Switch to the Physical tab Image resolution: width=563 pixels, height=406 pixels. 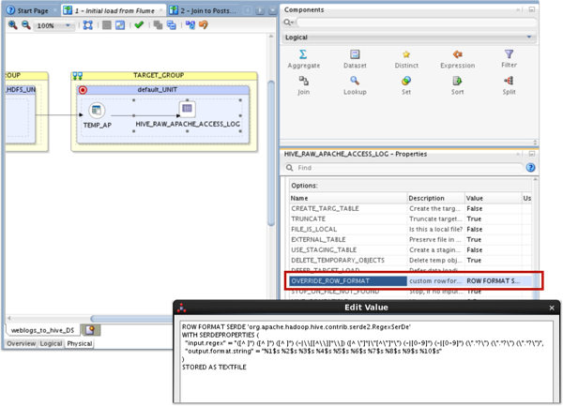tap(80, 343)
